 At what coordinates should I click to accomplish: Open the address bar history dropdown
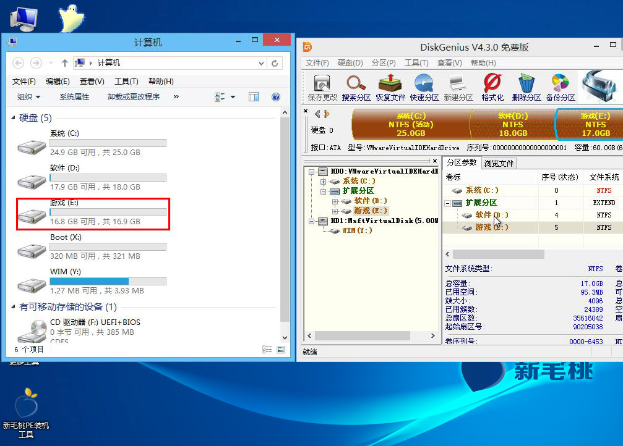(x=261, y=63)
